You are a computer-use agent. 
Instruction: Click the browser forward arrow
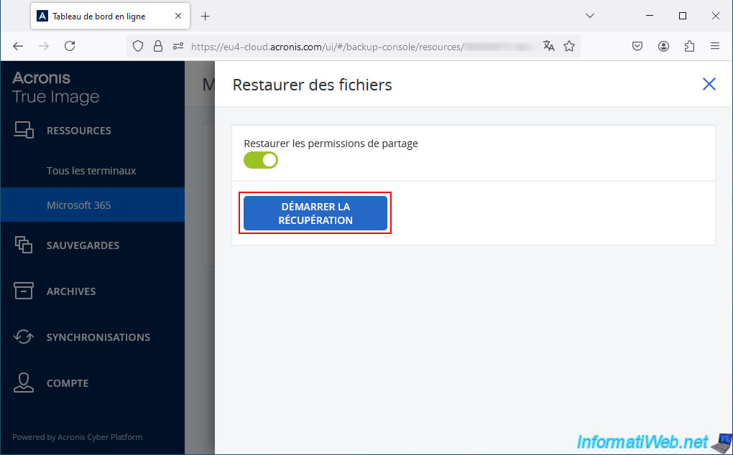(x=43, y=46)
